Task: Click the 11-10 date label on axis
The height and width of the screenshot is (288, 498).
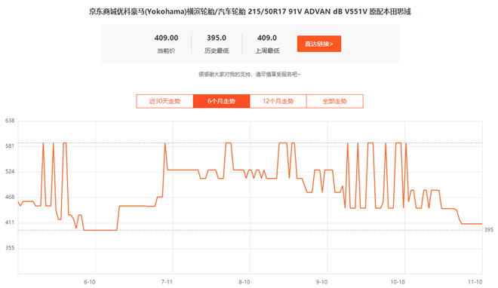Action: (475, 282)
